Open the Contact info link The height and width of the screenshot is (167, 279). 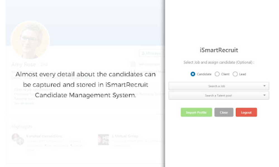[x=80, y=78]
